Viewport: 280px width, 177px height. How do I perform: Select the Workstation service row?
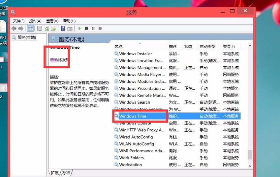[x=177, y=165]
